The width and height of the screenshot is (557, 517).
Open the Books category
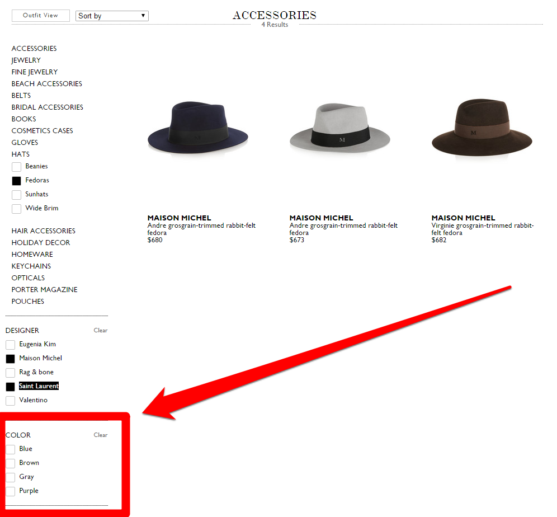pos(23,119)
